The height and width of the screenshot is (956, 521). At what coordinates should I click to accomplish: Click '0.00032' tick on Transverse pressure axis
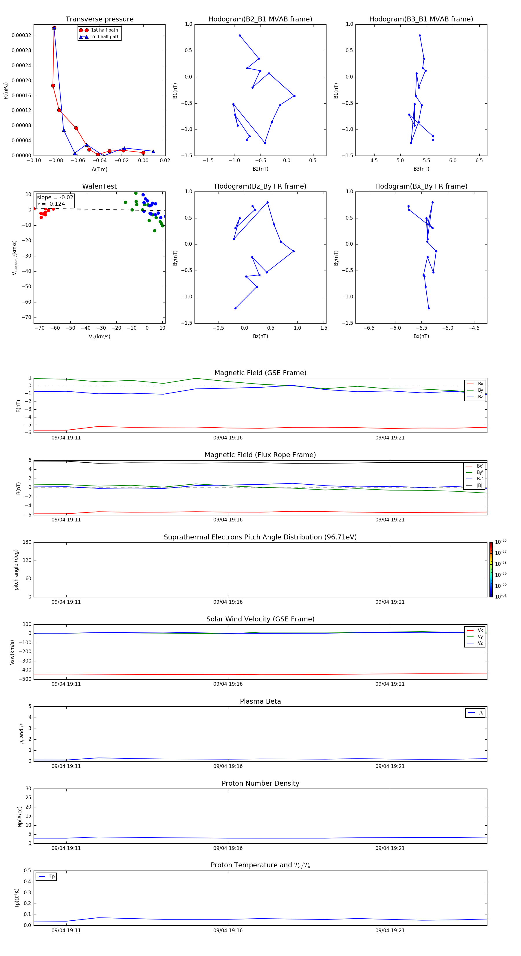21,36
